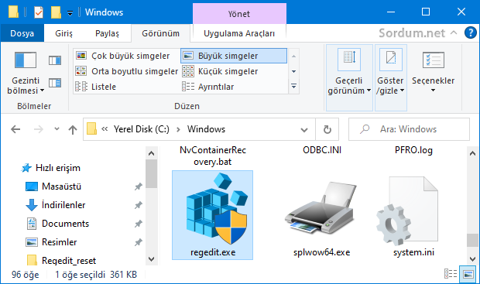Select the PFRO.log file name

413,150
